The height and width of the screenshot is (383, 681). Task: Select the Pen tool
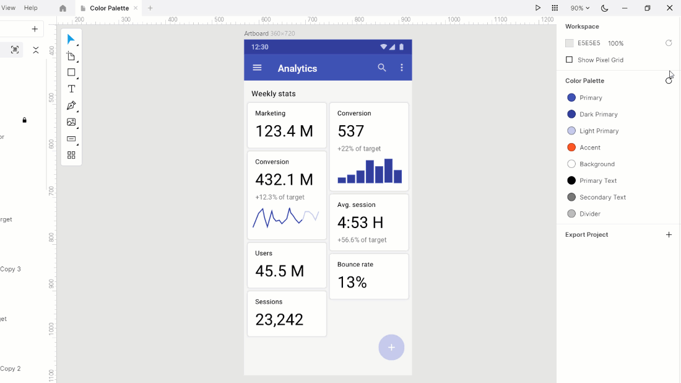click(x=71, y=105)
